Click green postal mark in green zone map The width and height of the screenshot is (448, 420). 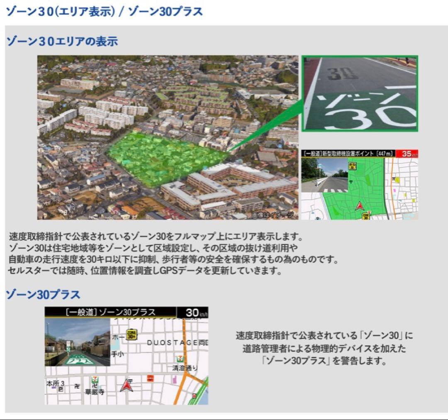click(351, 181)
